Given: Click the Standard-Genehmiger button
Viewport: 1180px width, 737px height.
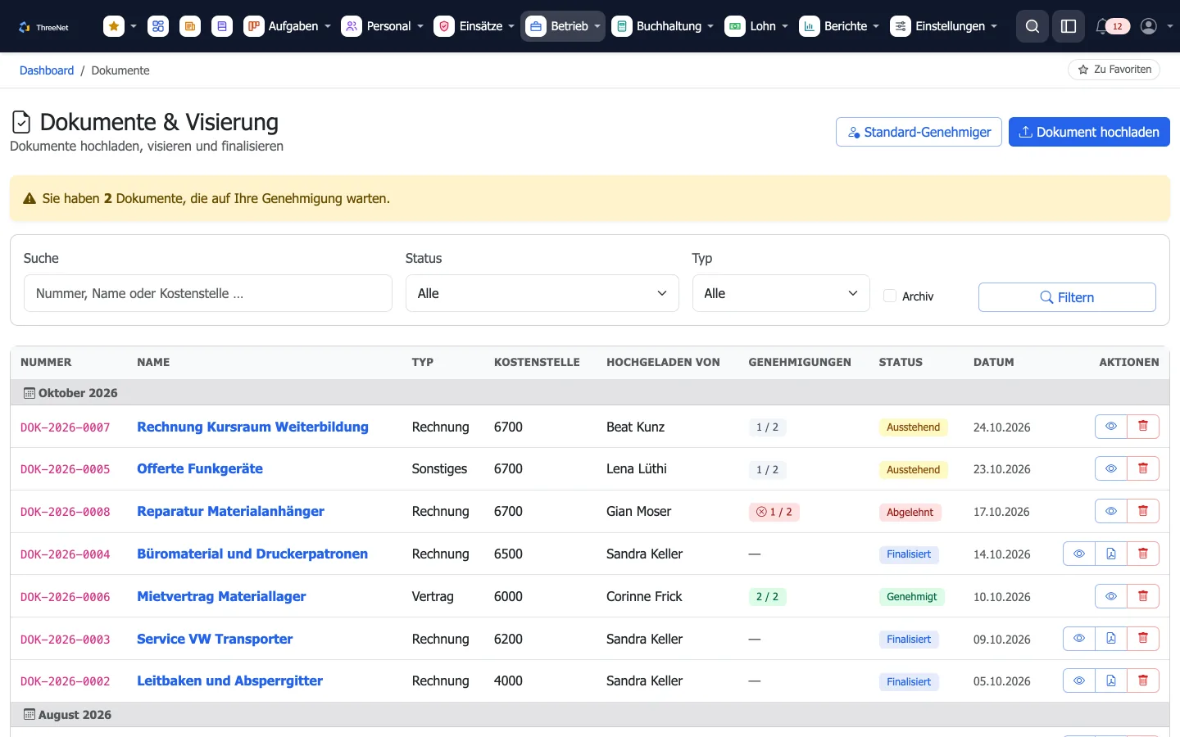Looking at the screenshot, I should click(919, 132).
